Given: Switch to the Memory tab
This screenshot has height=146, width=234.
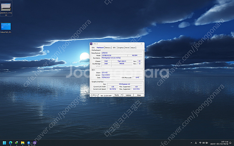Looking at the screenshot, I should [x=108, y=48].
